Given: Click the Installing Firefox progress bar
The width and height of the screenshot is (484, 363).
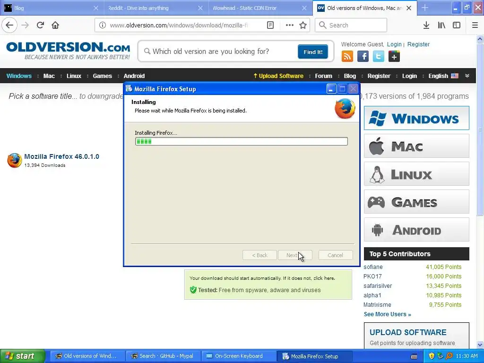Looking at the screenshot, I should [x=242, y=141].
